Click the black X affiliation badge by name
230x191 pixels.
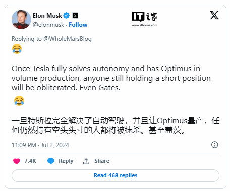click(x=75, y=16)
